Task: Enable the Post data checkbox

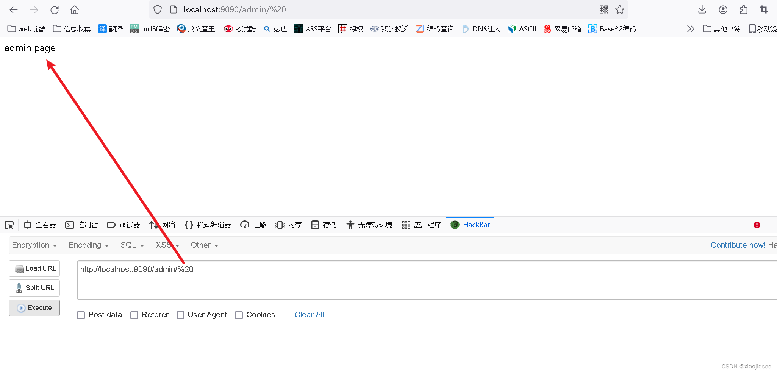Action: point(81,315)
